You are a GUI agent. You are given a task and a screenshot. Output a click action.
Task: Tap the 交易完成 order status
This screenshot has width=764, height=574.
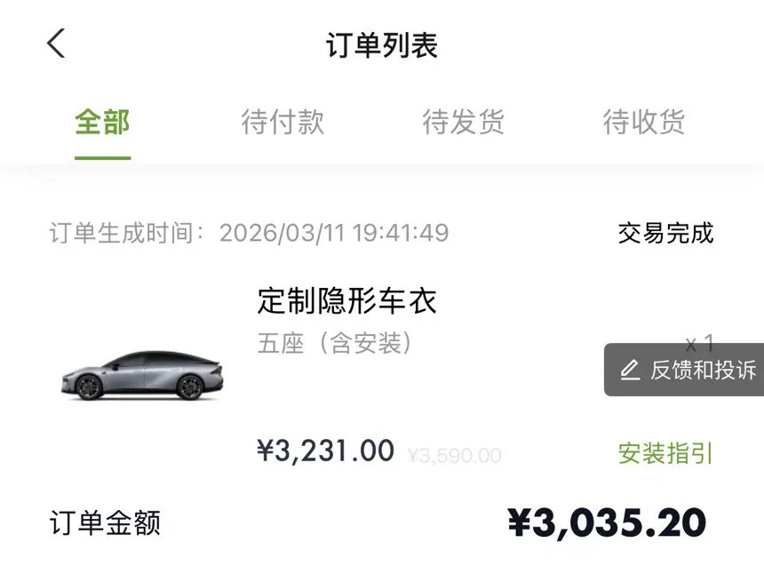(665, 234)
